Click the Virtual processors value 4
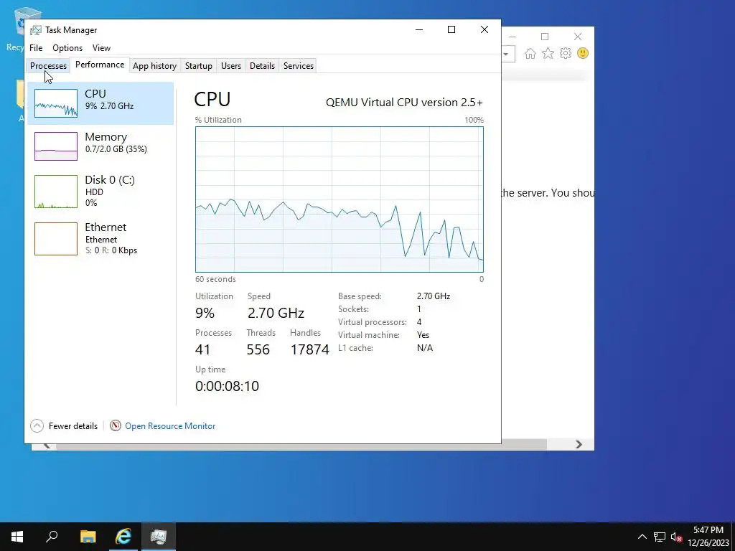 click(x=419, y=322)
